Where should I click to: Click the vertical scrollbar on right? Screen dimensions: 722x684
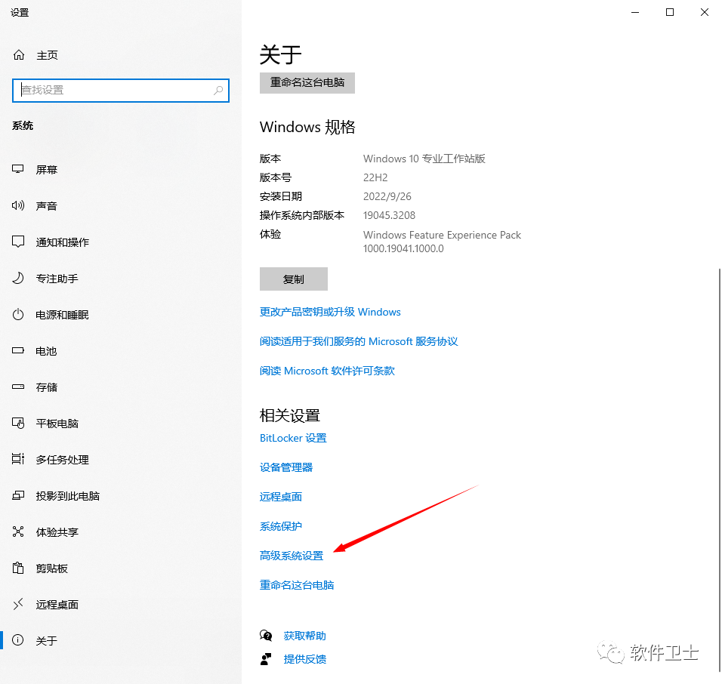[720, 470]
